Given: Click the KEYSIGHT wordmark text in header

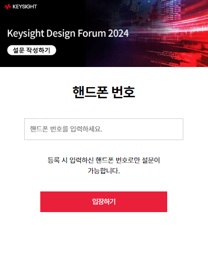Looking at the screenshot, I should point(25,7).
